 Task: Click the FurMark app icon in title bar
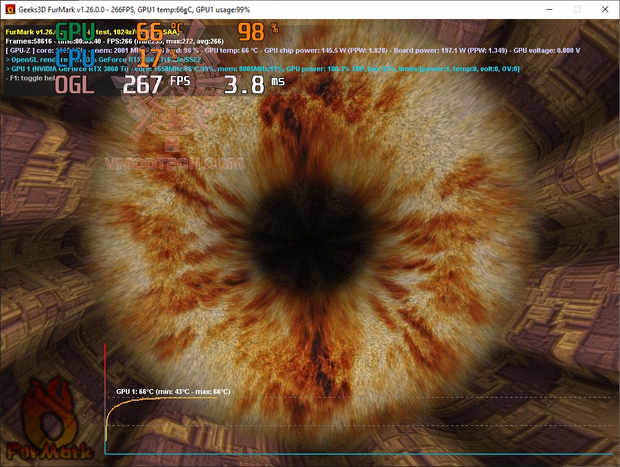(x=10, y=9)
